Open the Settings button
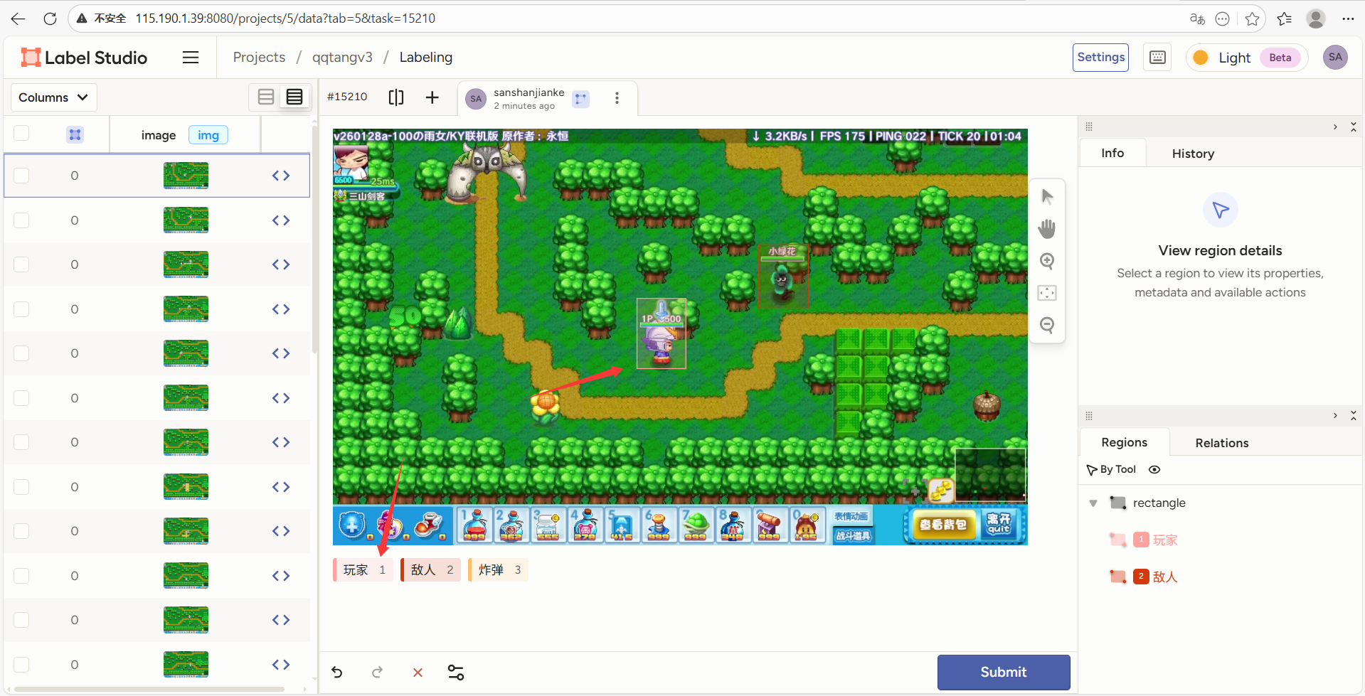The height and width of the screenshot is (696, 1365). point(1100,58)
